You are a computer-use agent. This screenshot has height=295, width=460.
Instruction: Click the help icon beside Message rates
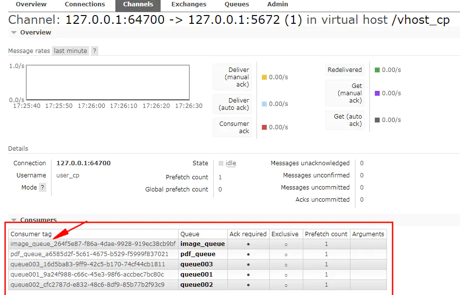tap(94, 51)
